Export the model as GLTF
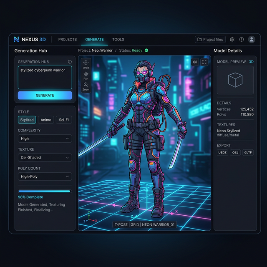This screenshot has height=267, width=267. tap(248, 153)
